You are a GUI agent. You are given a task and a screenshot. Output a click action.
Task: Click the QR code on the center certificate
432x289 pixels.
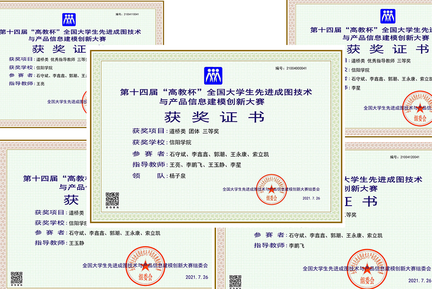point(112,200)
